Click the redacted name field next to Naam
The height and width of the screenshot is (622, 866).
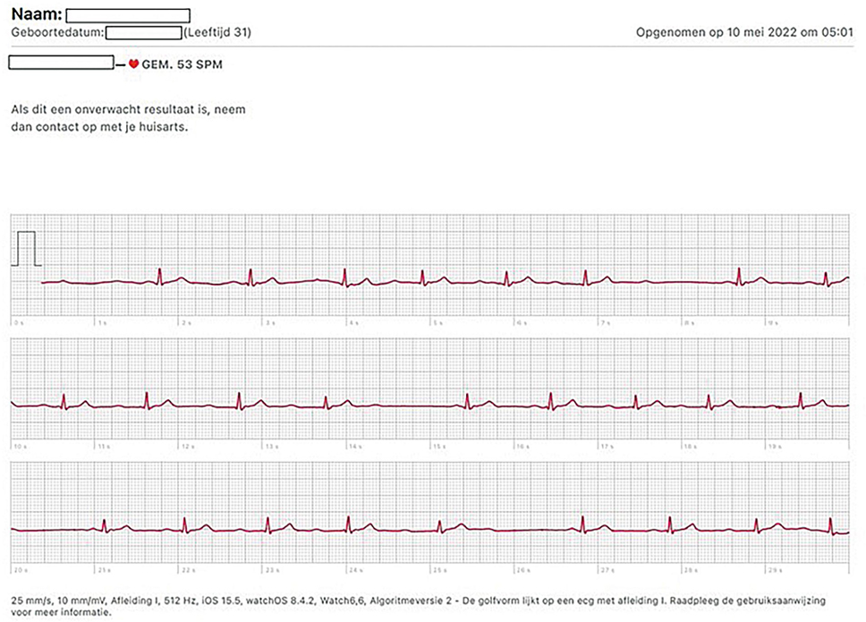click(128, 15)
